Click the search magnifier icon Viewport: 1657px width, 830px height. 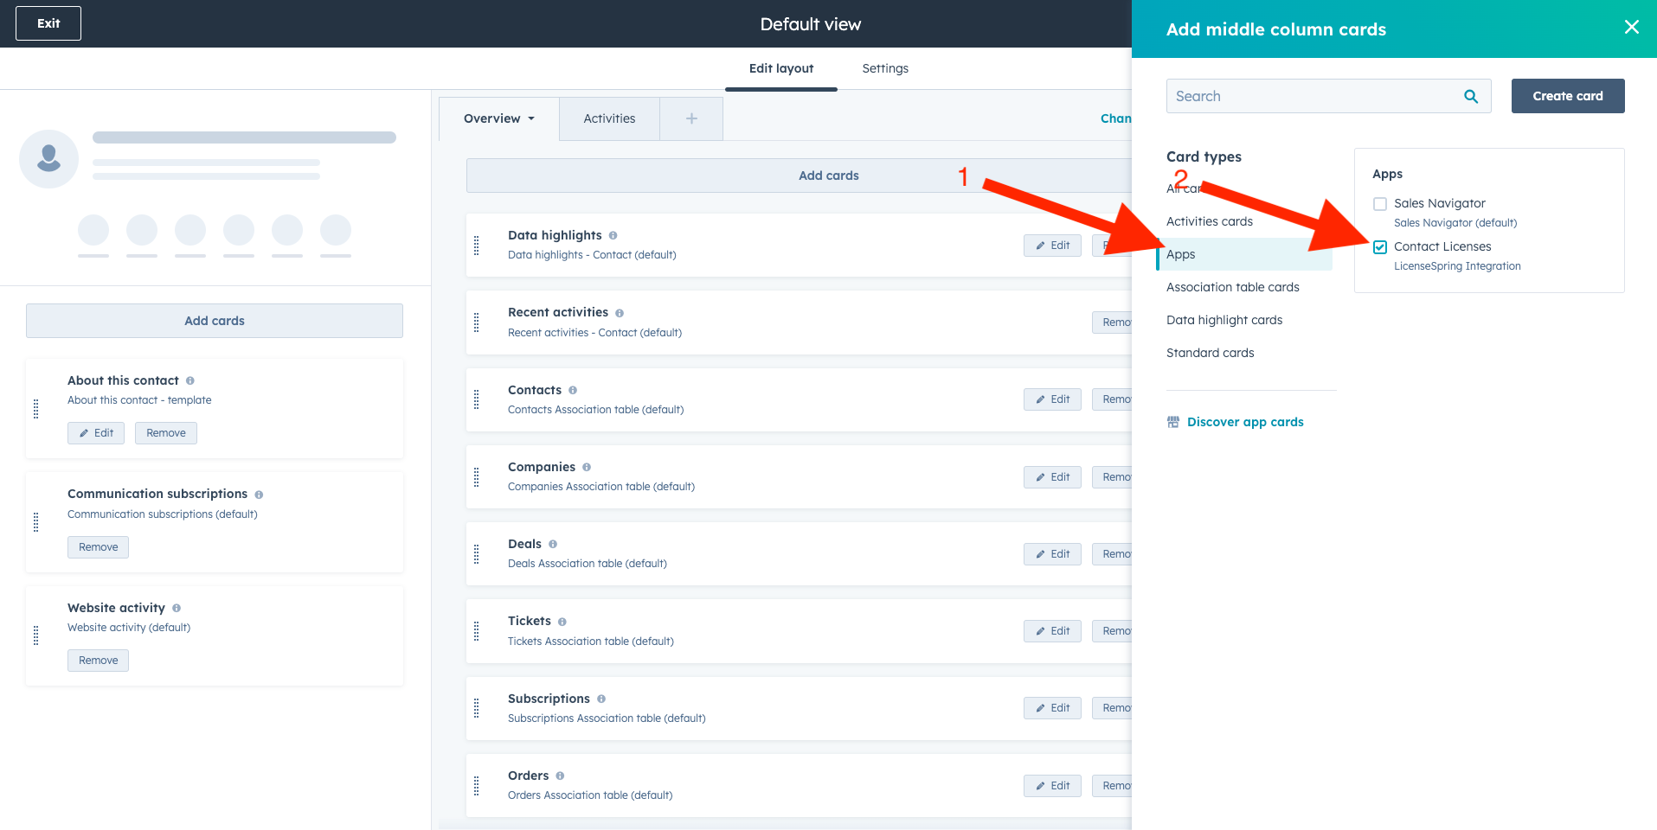1470,97
